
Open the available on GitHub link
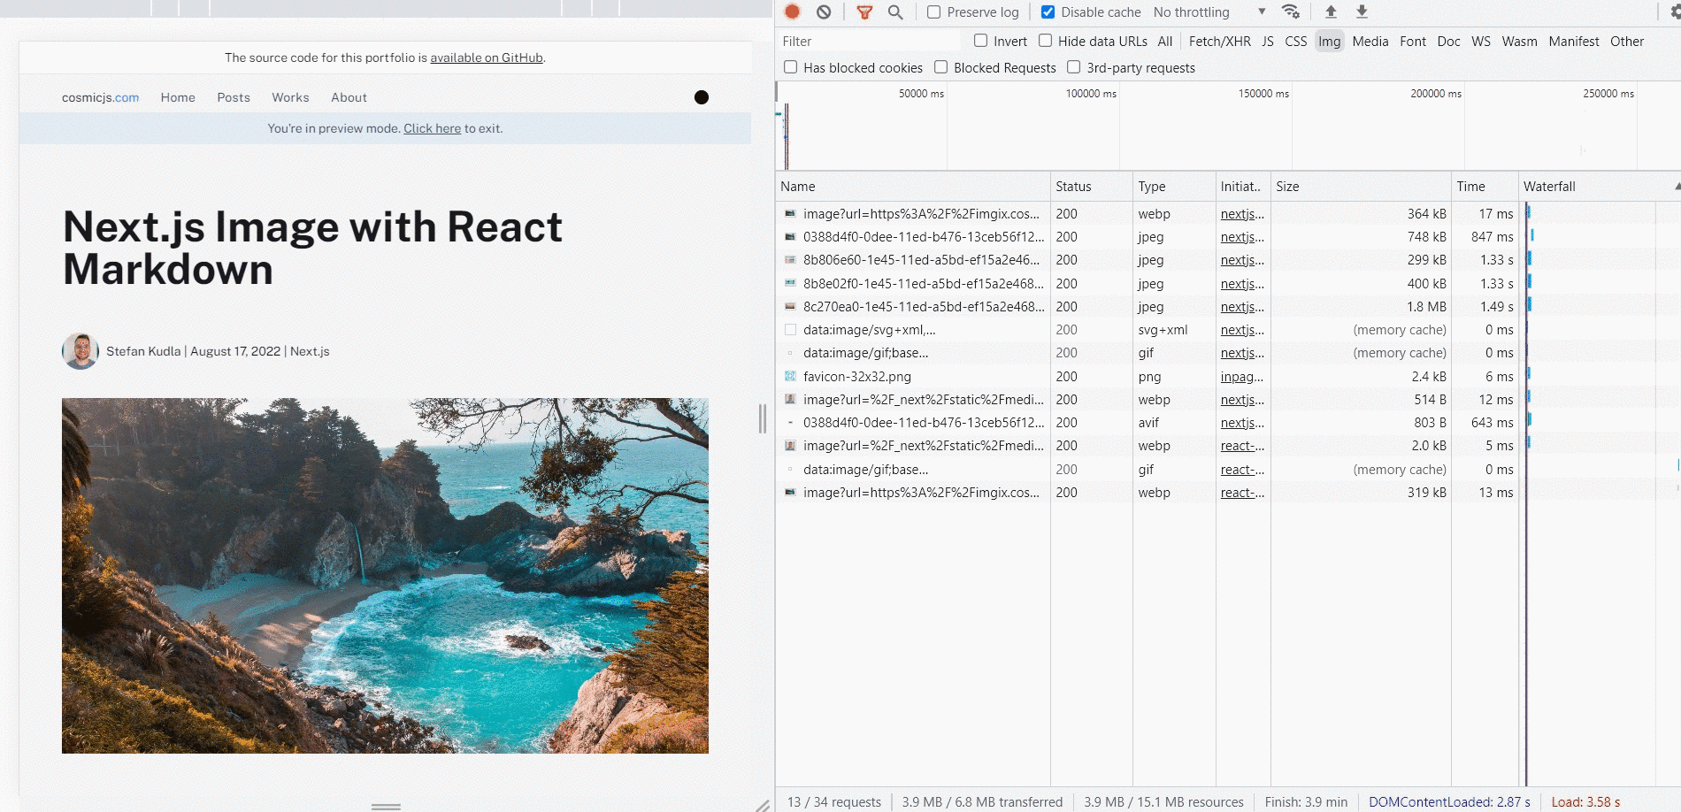pos(487,57)
